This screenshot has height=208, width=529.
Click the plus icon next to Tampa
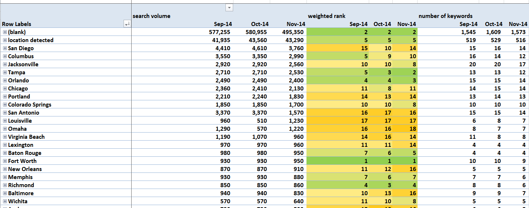click(x=5, y=73)
